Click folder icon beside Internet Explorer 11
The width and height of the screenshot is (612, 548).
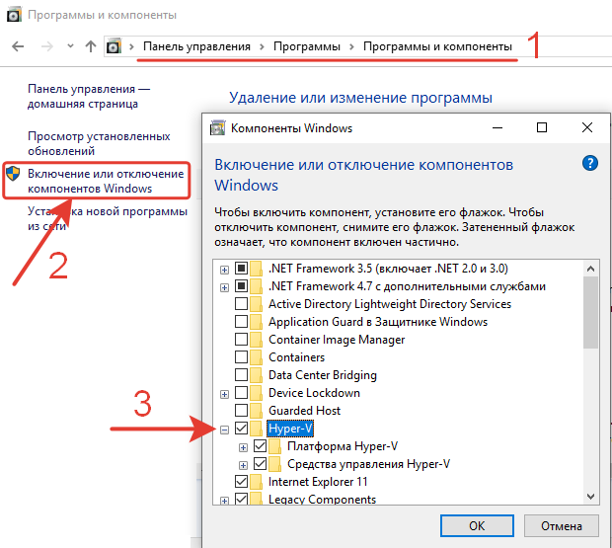pyautogui.click(x=257, y=482)
